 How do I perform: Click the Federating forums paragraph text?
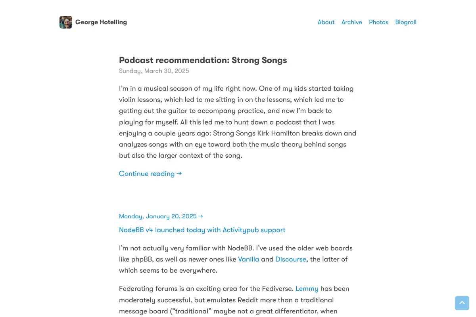tap(238, 300)
